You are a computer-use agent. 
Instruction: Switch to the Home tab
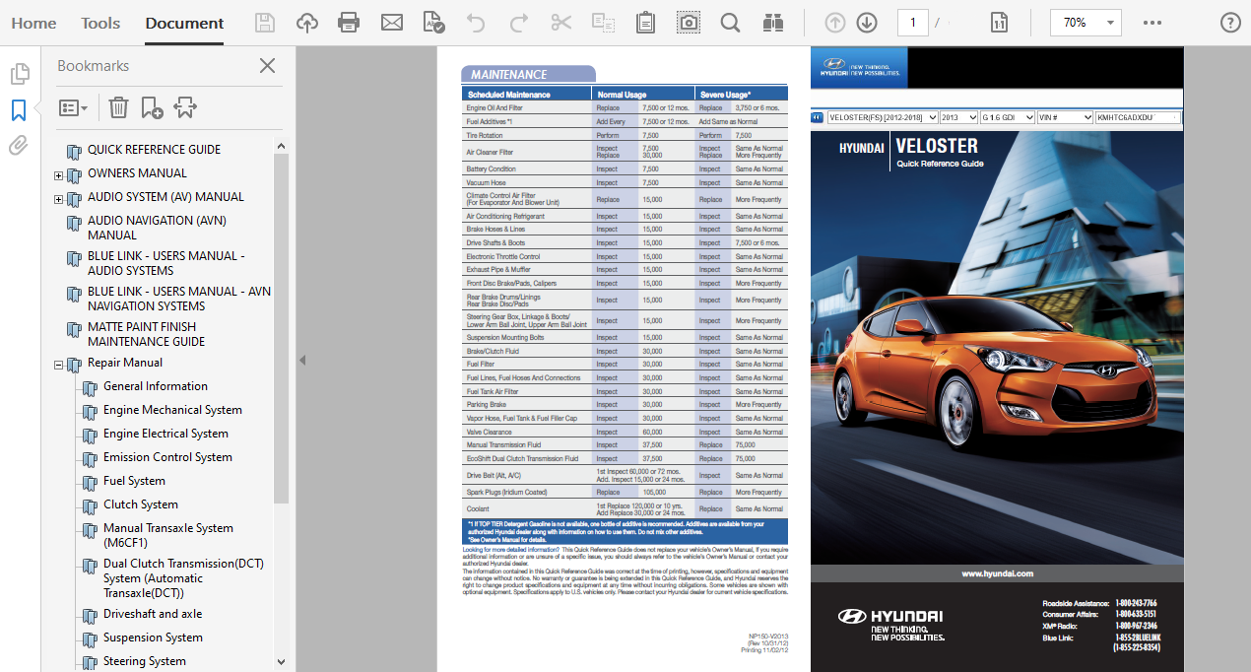33,23
